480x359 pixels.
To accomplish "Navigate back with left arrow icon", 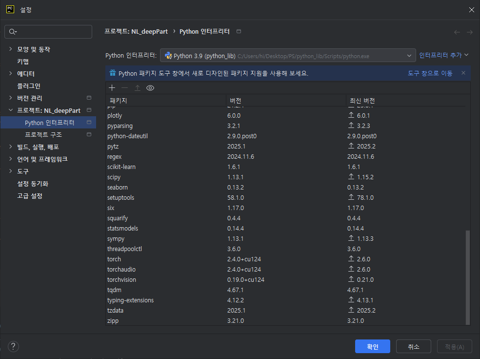I will pyautogui.click(x=457, y=32).
